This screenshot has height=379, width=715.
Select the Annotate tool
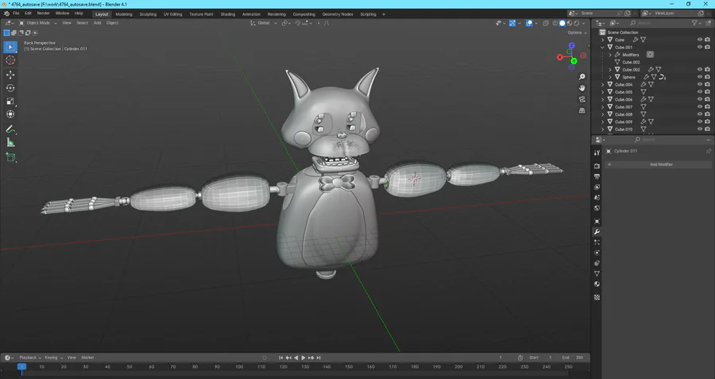[10, 130]
